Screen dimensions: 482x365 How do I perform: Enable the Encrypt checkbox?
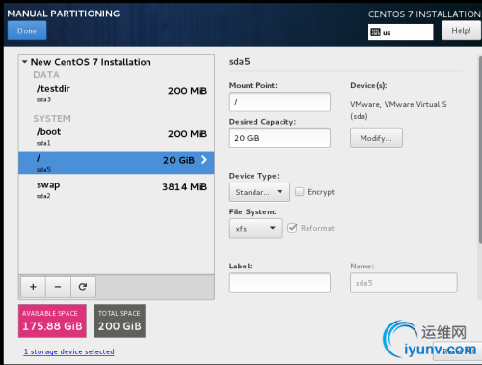coord(300,192)
